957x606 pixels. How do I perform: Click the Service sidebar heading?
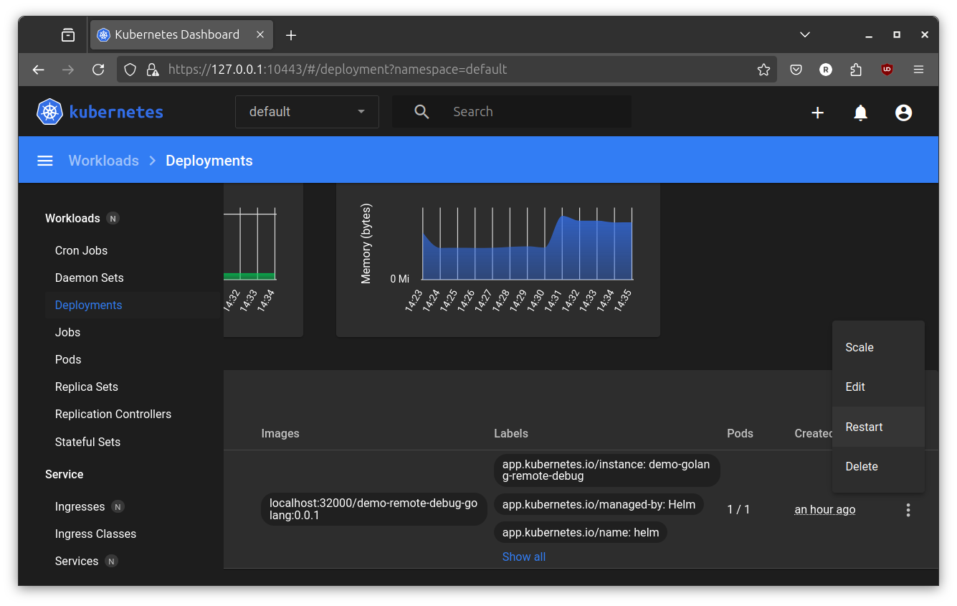click(64, 474)
